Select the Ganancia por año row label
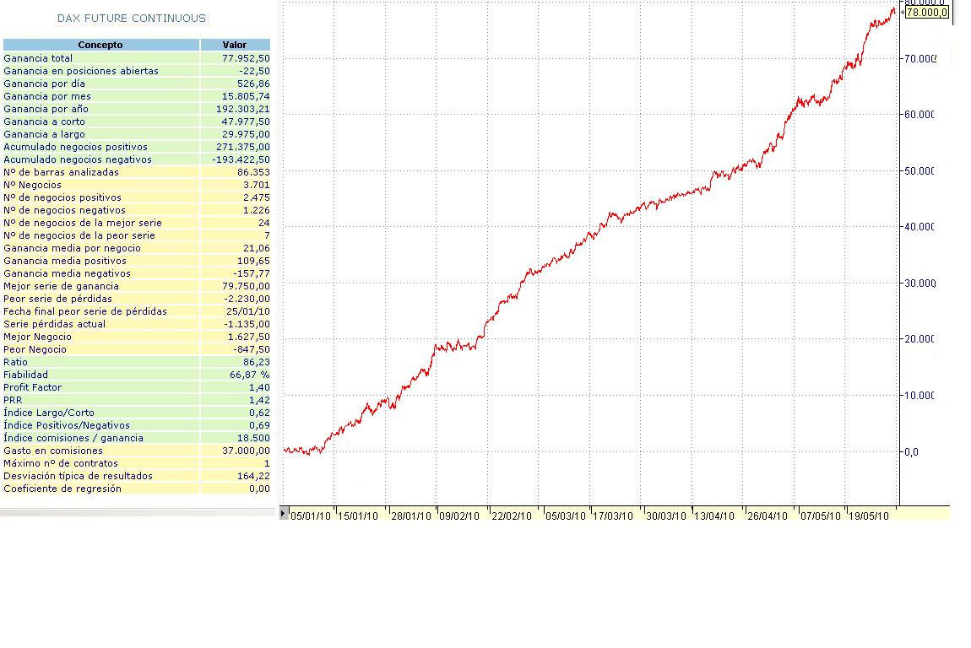This screenshot has width=971, height=648. coord(46,109)
